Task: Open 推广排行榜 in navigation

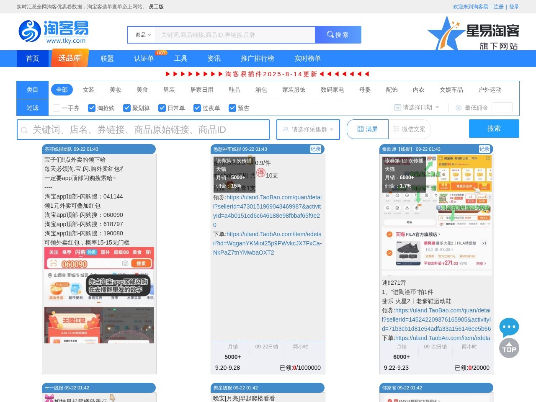Action: [258, 59]
